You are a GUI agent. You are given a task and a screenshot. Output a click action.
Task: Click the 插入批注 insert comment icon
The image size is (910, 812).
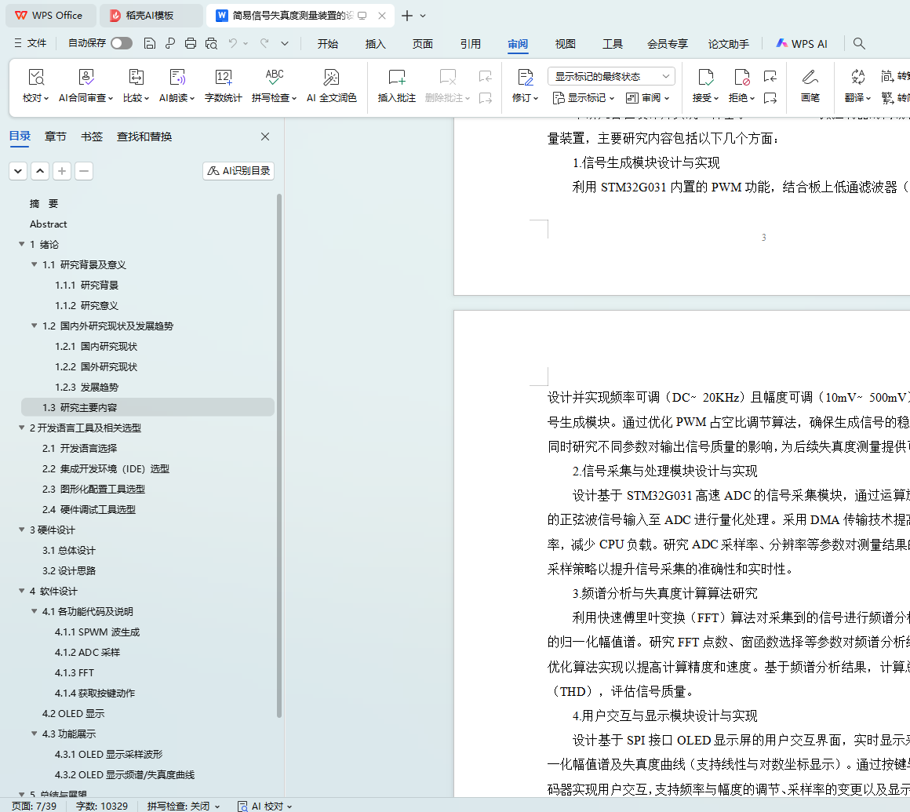pyautogui.click(x=397, y=78)
